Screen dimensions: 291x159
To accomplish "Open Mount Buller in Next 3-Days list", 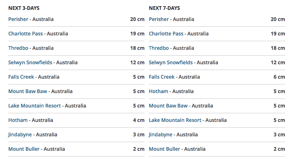I will [x=24, y=149].
